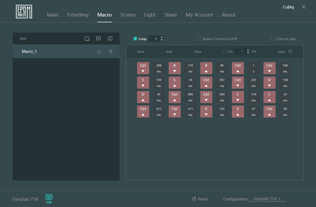Tick the Fix delay checkbox
This screenshot has height=207, width=316.
(225, 51)
